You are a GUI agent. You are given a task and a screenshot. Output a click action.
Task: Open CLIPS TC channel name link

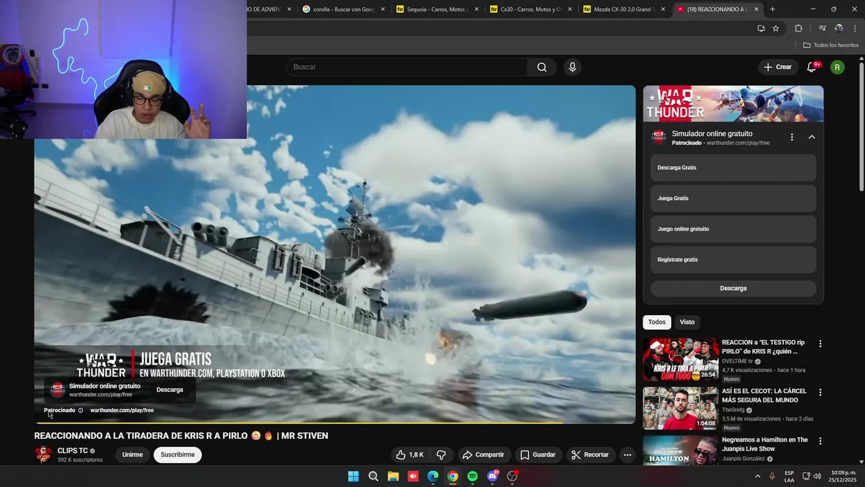tap(72, 450)
